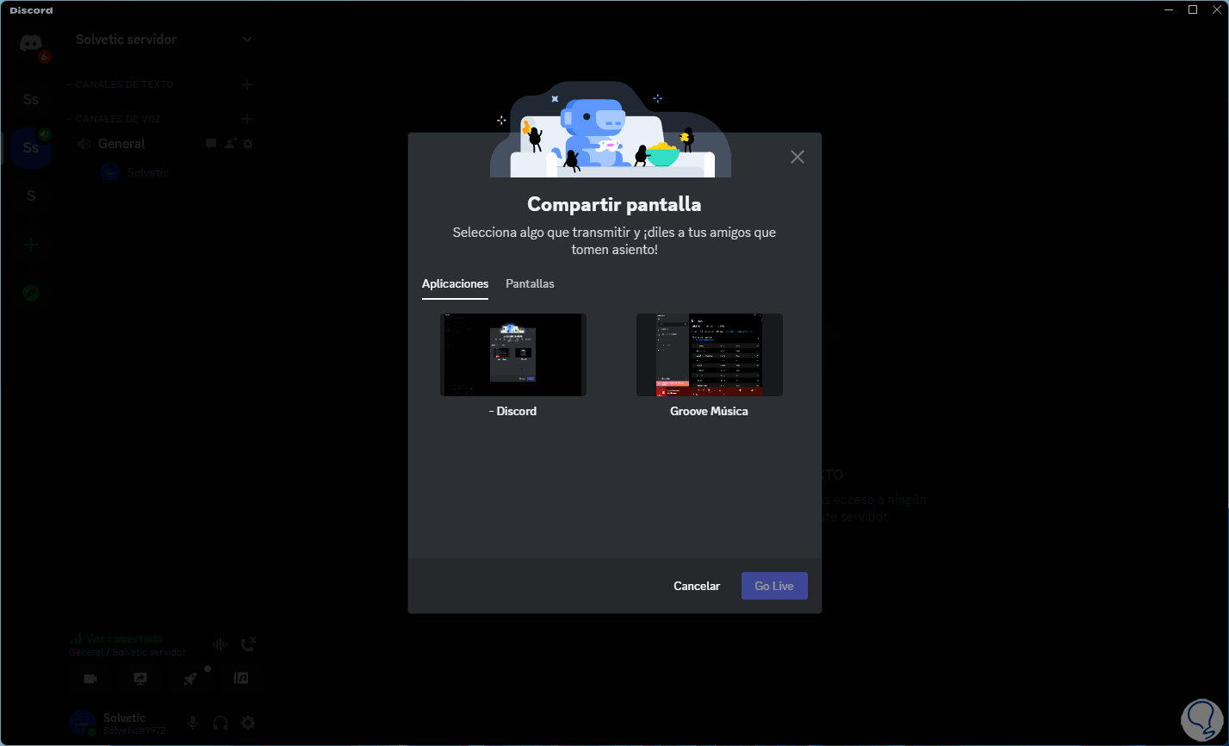
Task: Start an activity with the rocket icon
Action: pos(190,679)
